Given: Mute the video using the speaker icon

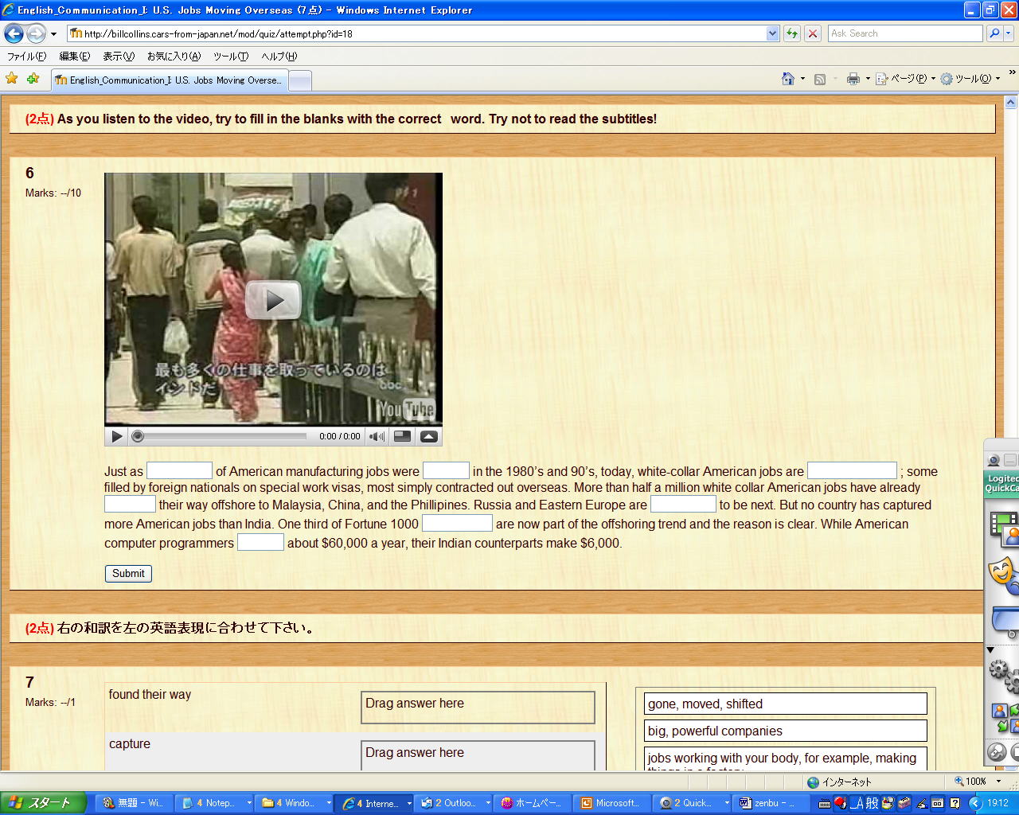Looking at the screenshot, I should pos(377,436).
